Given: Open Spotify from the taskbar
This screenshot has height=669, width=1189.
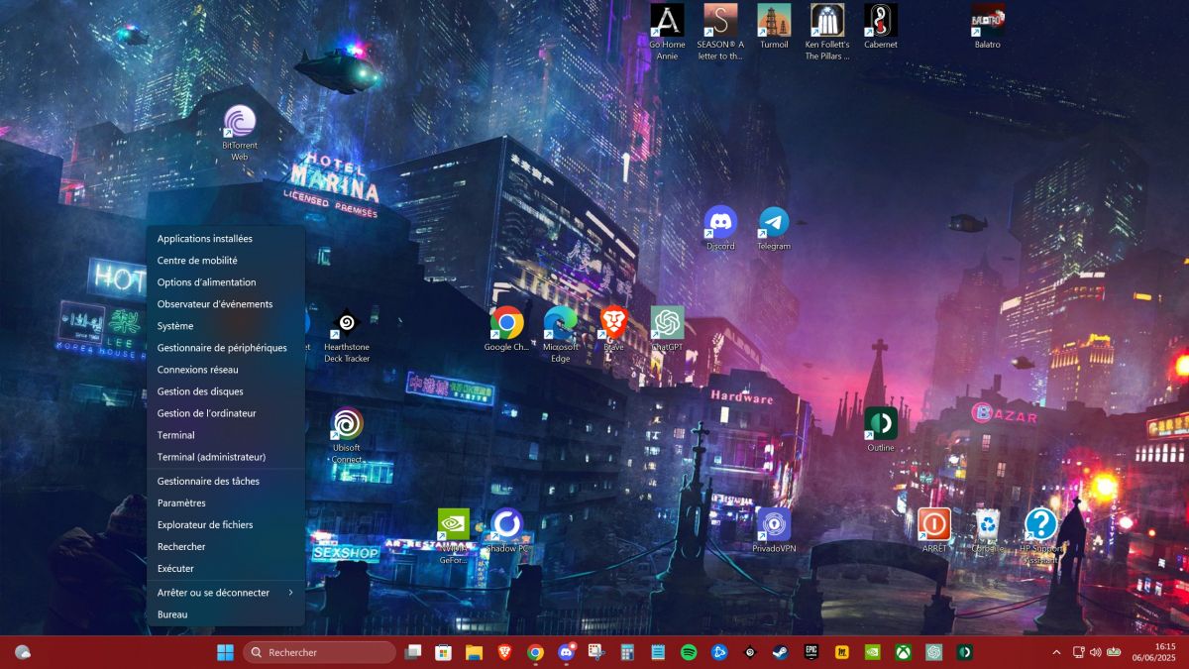Looking at the screenshot, I should (689, 652).
